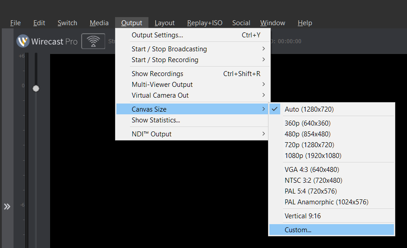Open the Window menu
The height and width of the screenshot is (248, 407).
click(273, 23)
